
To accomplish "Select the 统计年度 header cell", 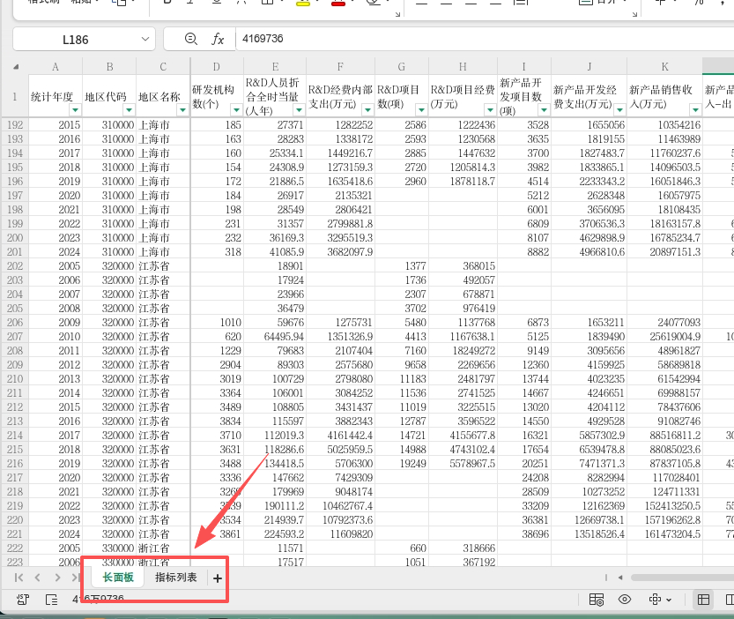I will (56, 96).
